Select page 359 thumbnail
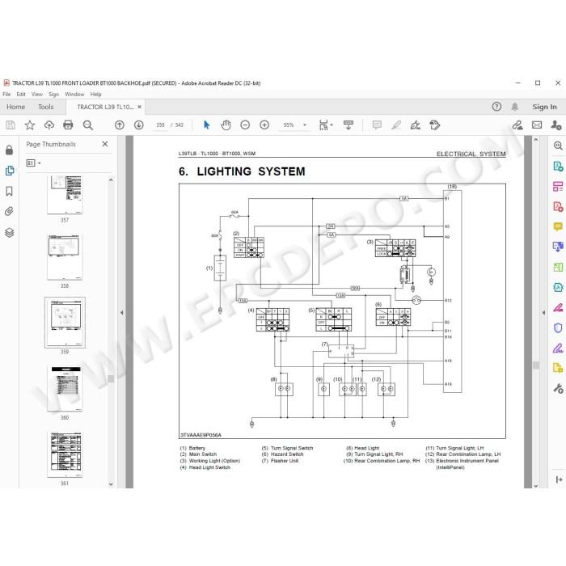Viewport: 566px width, 566px height. tap(65, 323)
